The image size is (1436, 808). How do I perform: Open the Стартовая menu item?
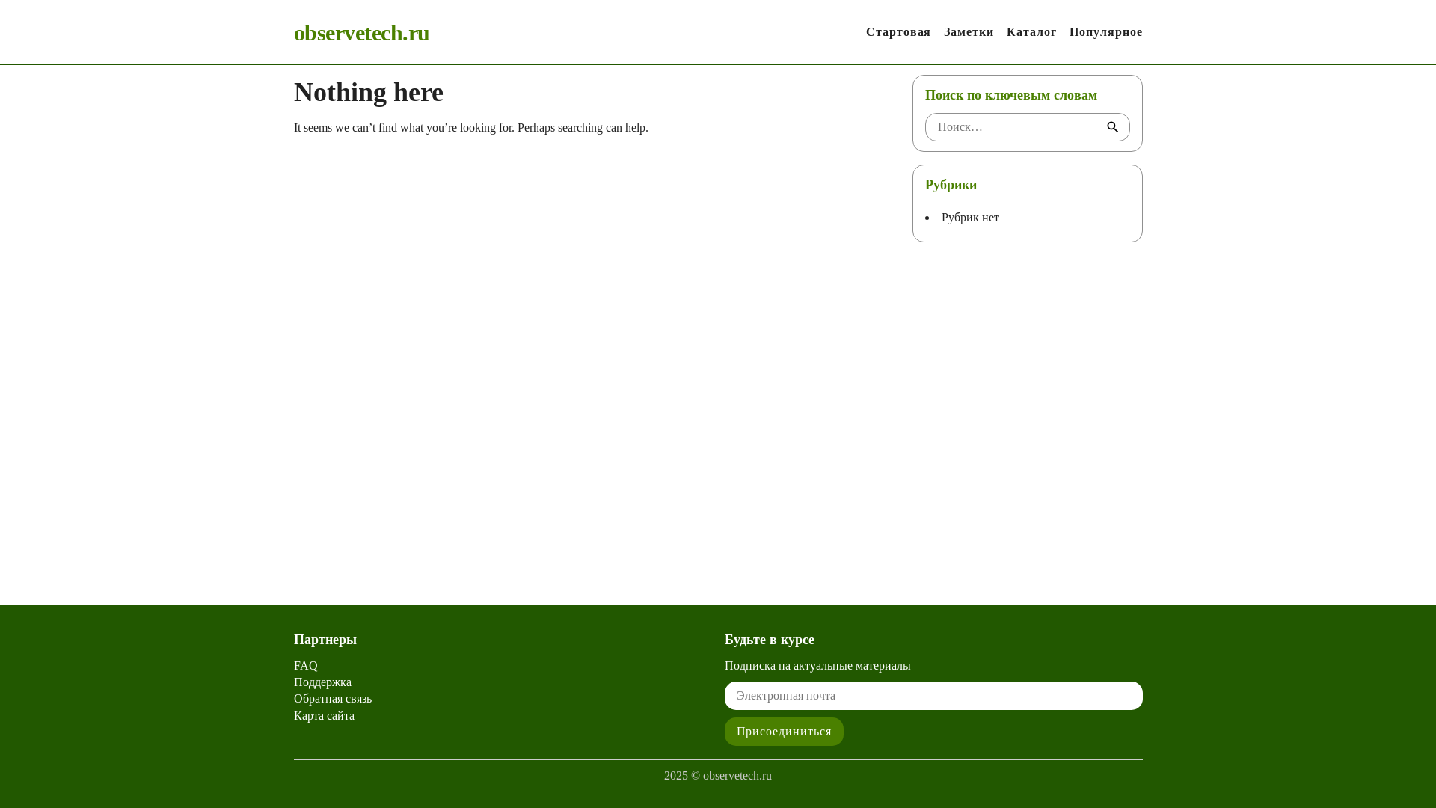898,32
